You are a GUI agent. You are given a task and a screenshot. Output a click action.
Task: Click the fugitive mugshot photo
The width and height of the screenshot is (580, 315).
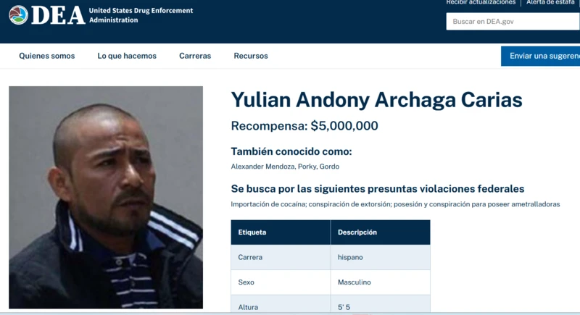[x=106, y=197]
